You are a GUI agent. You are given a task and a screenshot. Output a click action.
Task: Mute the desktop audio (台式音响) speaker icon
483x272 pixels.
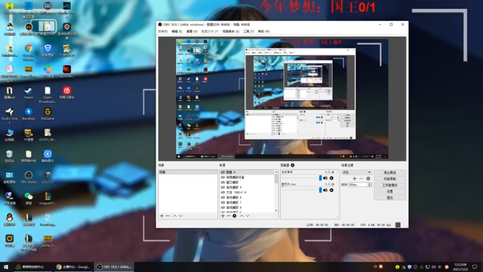click(x=325, y=178)
